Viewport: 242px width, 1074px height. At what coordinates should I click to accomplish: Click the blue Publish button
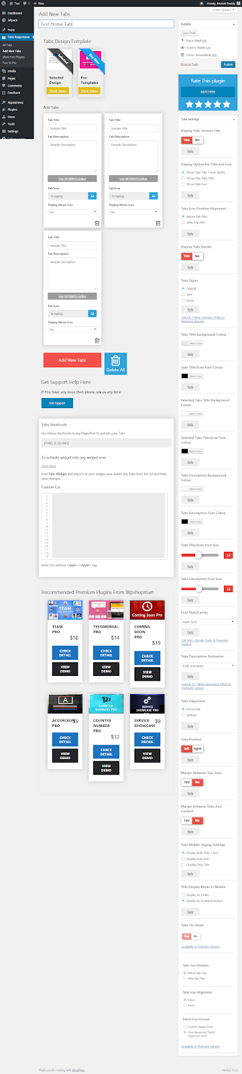click(228, 64)
